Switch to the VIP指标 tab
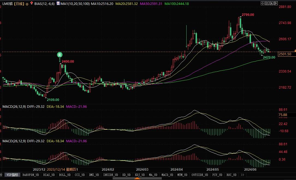Screen dimensions: 296x180 (13, 175)
